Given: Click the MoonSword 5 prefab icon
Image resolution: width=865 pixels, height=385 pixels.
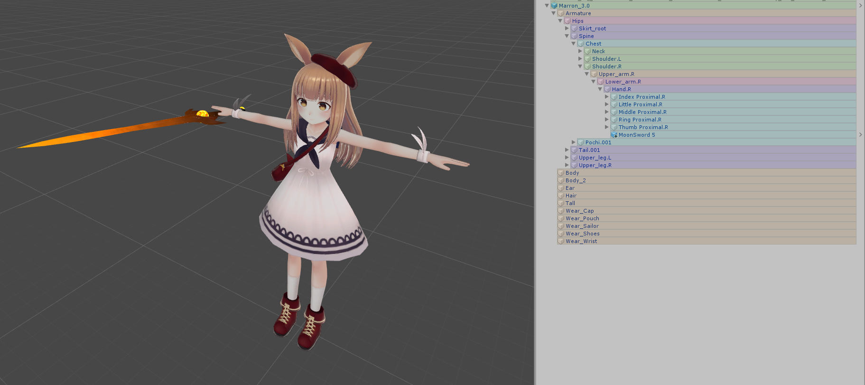Looking at the screenshot, I should click(614, 135).
